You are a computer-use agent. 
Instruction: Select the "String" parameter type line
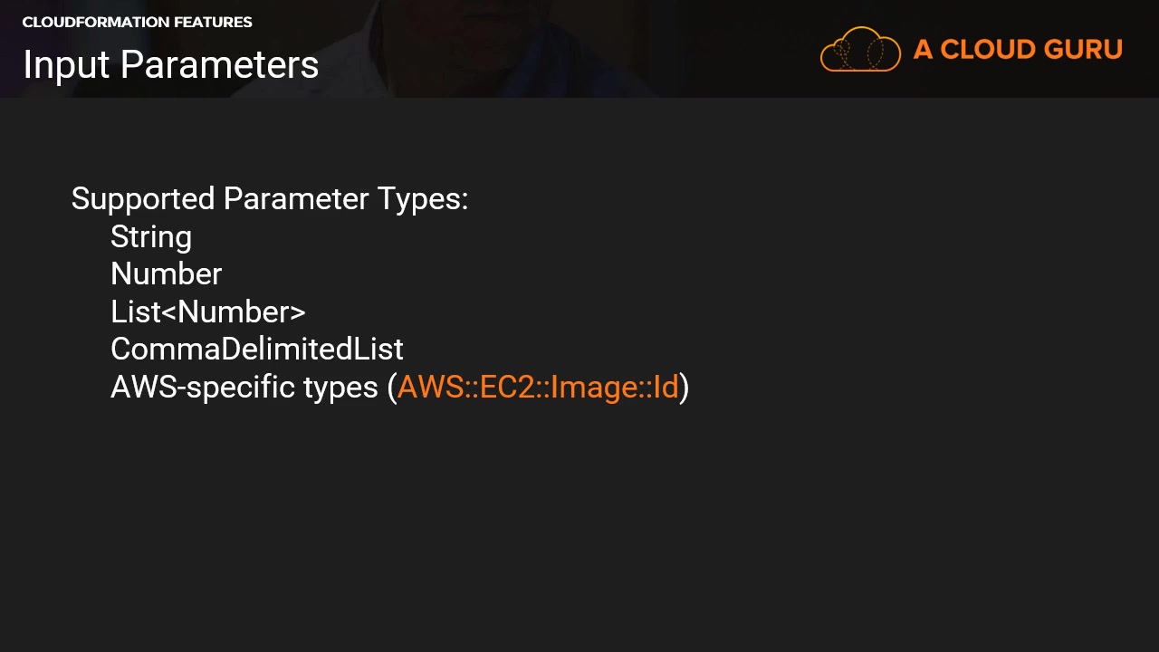click(151, 237)
